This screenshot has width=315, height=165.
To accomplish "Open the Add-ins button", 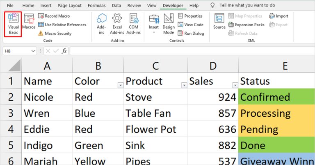I will coord(101,24).
